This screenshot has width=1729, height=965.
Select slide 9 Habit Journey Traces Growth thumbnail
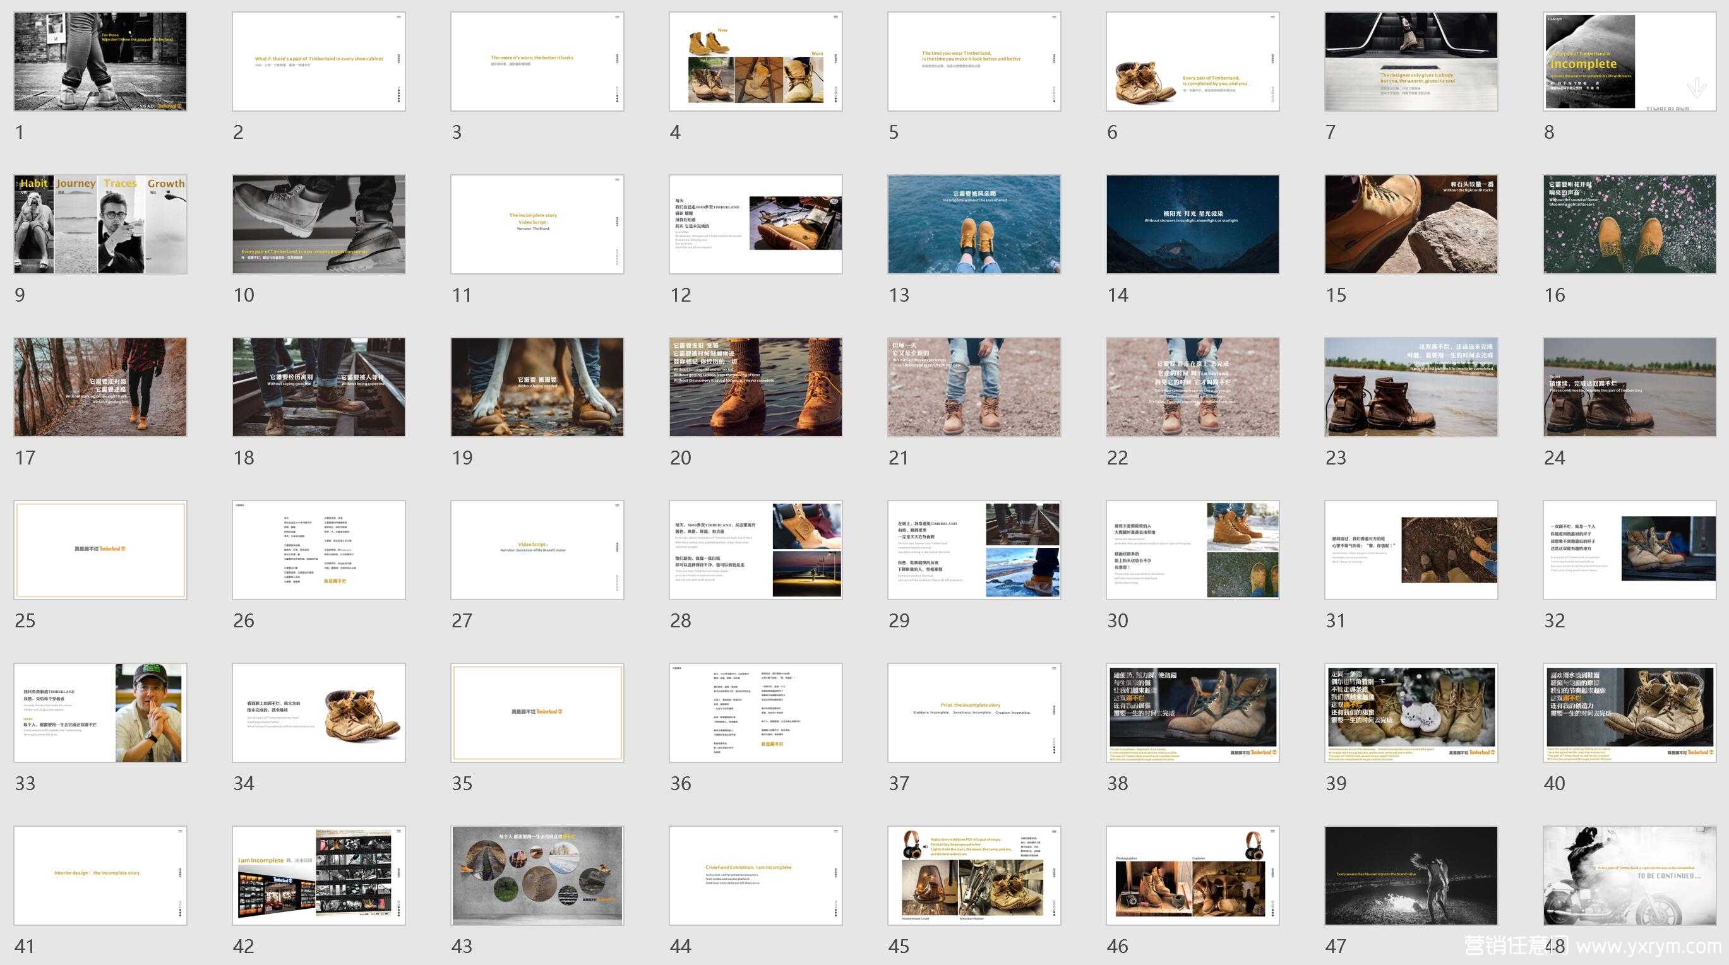click(x=100, y=224)
